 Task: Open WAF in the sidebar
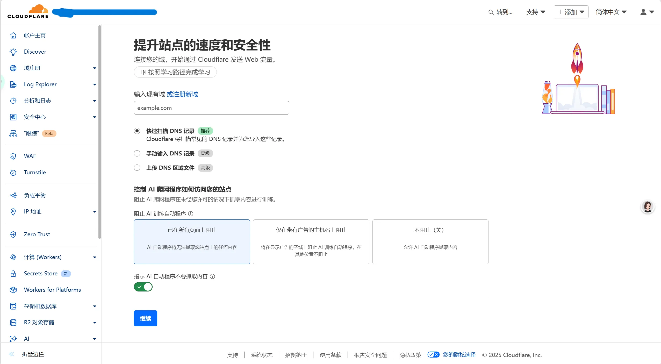pyautogui.click(x=30, y=156)
